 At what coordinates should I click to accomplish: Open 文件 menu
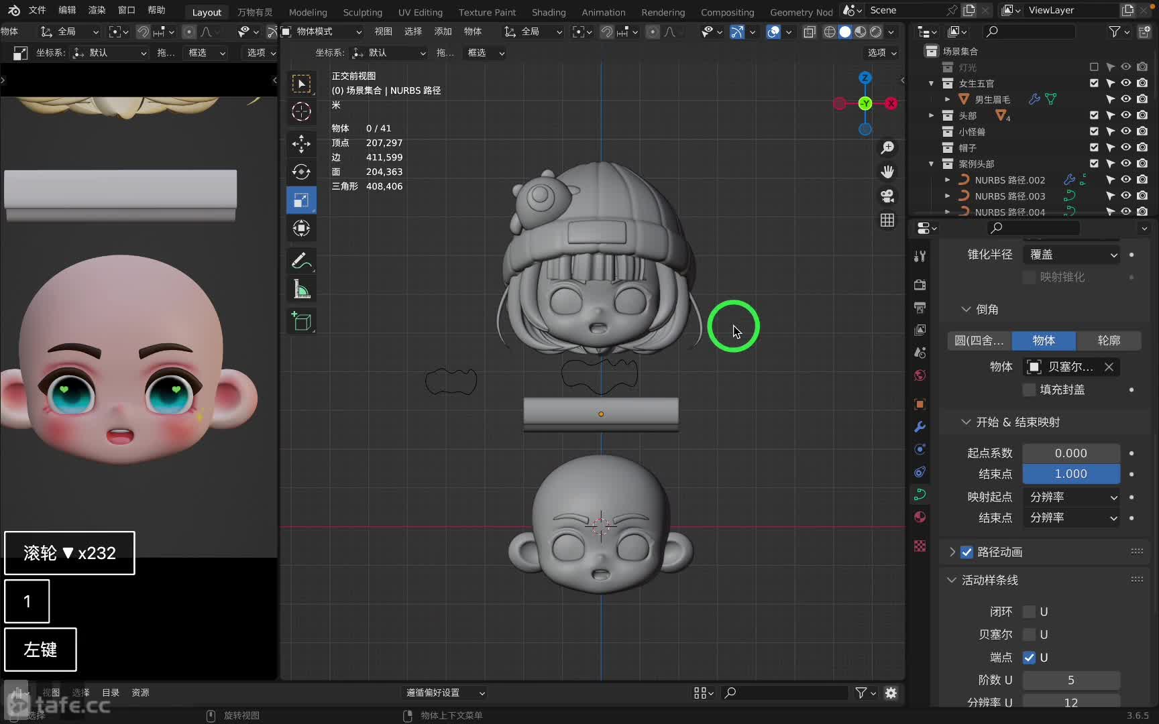37,10
